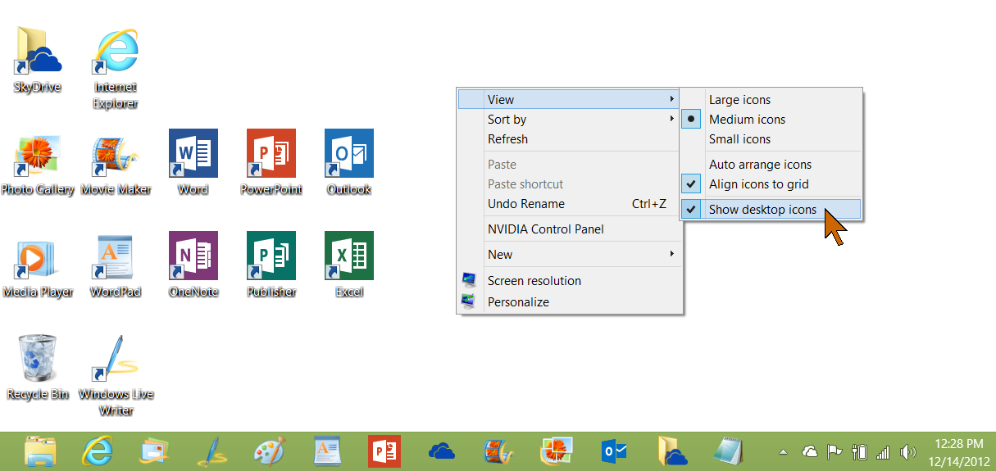996x471 pixels.
Task: Open Action Center flag in tray
Action: 835,452
